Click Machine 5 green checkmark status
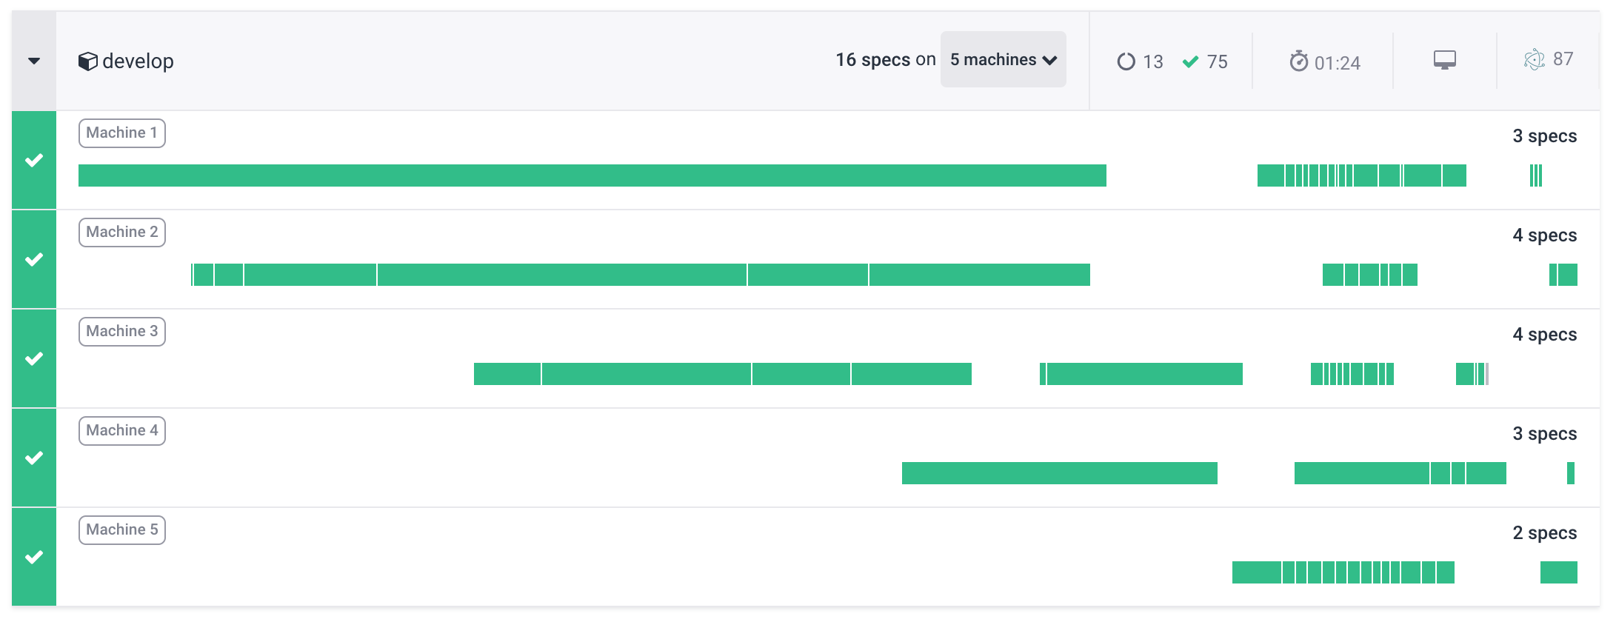This screenshot has width=1616, height=622. (x=34, y=557)
